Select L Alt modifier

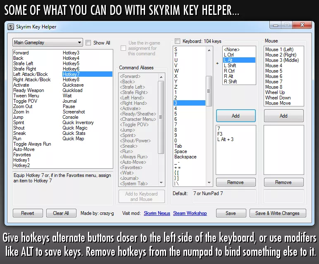pyautogui.click(x=239, y=60)
